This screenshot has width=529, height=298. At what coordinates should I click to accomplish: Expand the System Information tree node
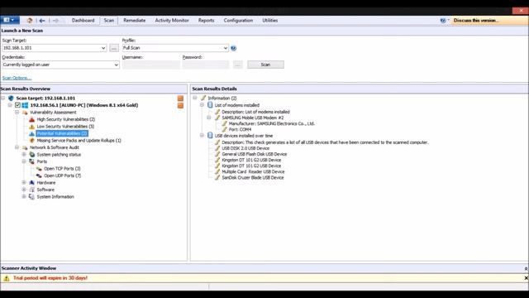click(24, 197)
